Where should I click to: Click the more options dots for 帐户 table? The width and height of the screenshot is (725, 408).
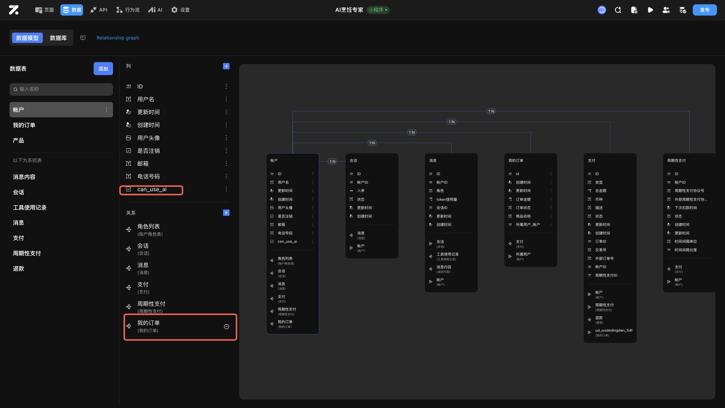tap(106, 110)
